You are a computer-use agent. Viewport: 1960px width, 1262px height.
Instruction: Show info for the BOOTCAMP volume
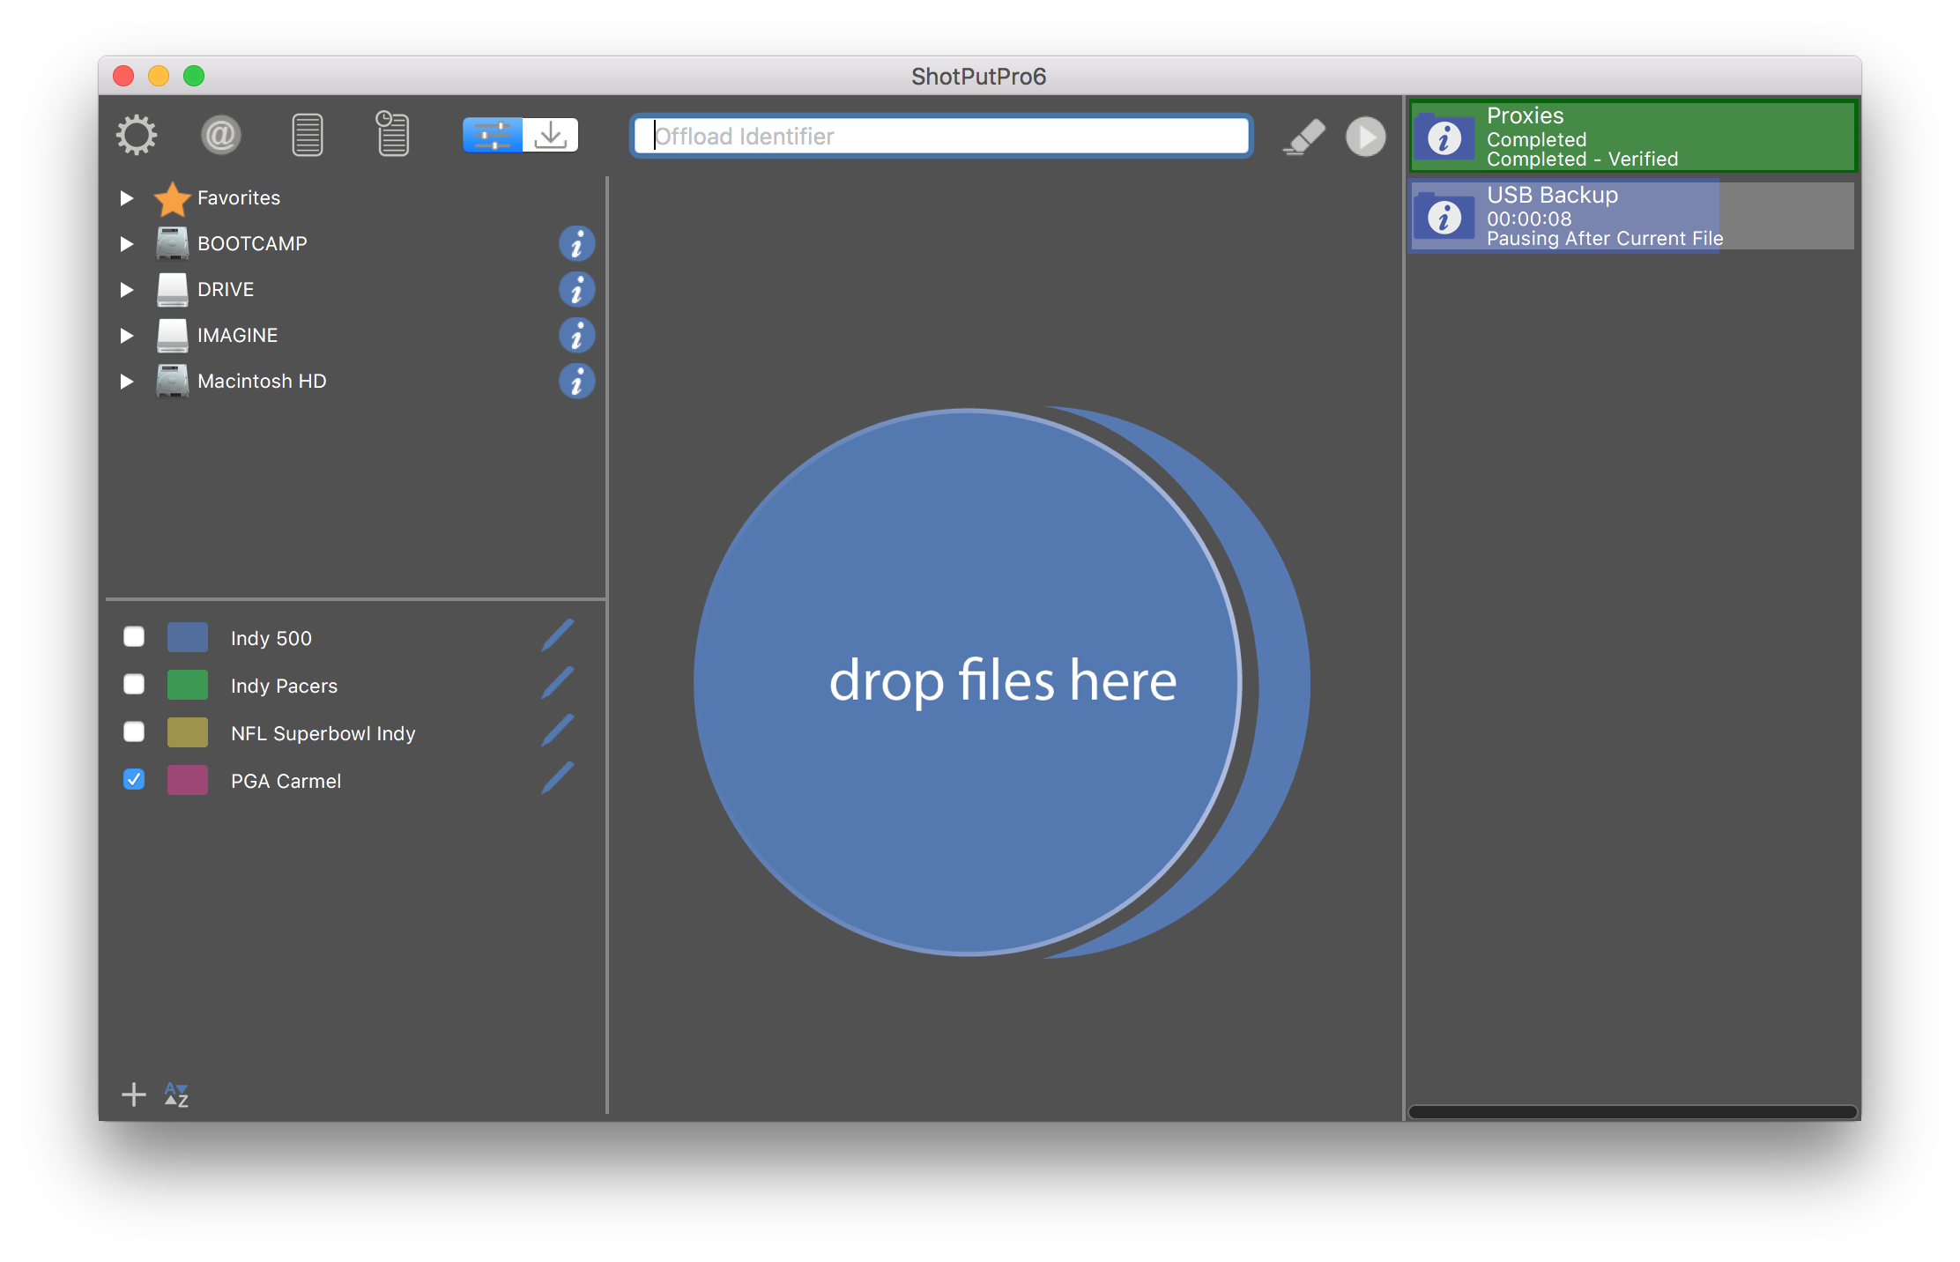576,244
